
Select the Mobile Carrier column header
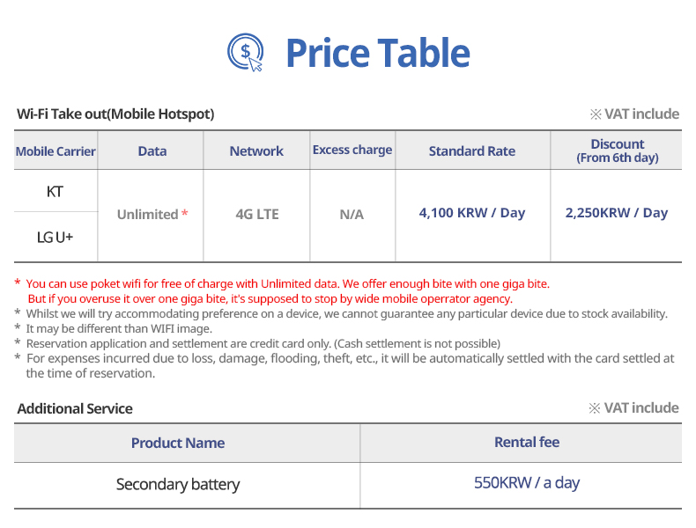click(x=56, y=151)
